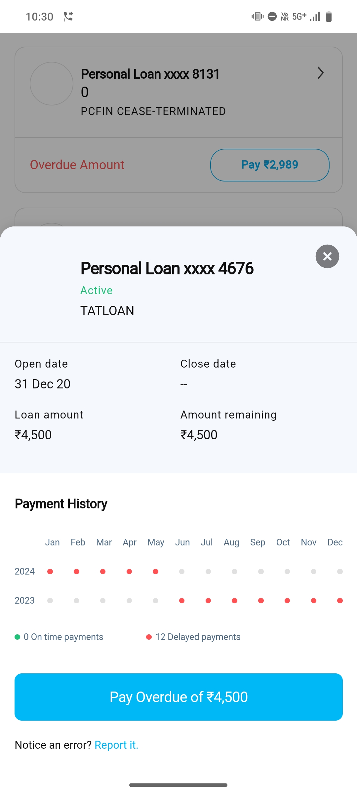Tap the Pay Overdue of ₹4,500 button
This screenshot has width=357, height=796.
click(178, 697)
